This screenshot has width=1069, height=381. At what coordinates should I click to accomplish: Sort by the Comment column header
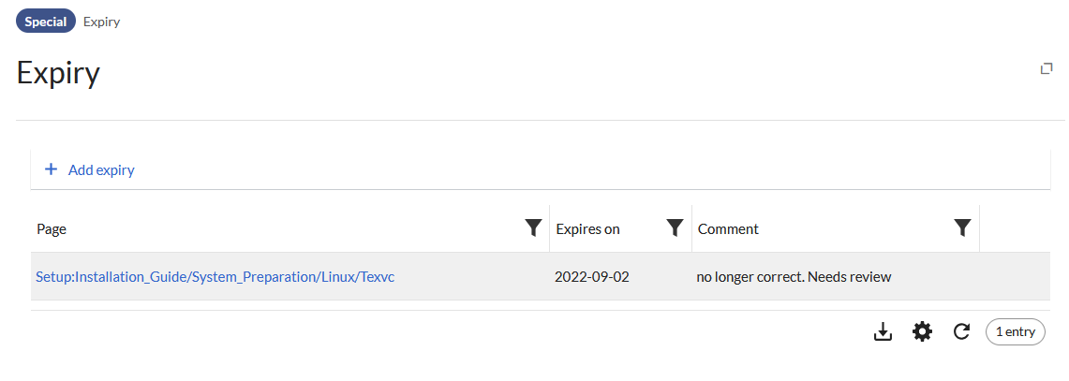click(x=728, y=229)
